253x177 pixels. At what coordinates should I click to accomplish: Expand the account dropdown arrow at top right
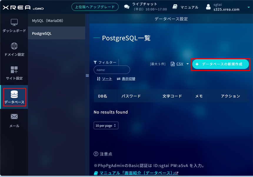[249, 7]
